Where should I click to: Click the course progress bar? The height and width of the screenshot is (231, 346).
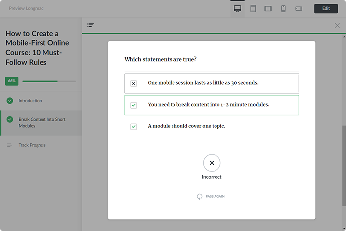[x=49, y=81]
